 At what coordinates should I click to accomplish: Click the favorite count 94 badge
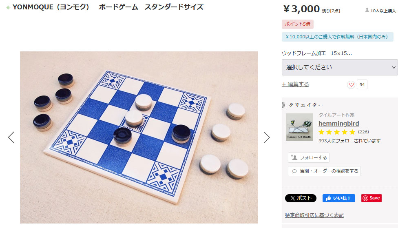[x=362, y=84]
